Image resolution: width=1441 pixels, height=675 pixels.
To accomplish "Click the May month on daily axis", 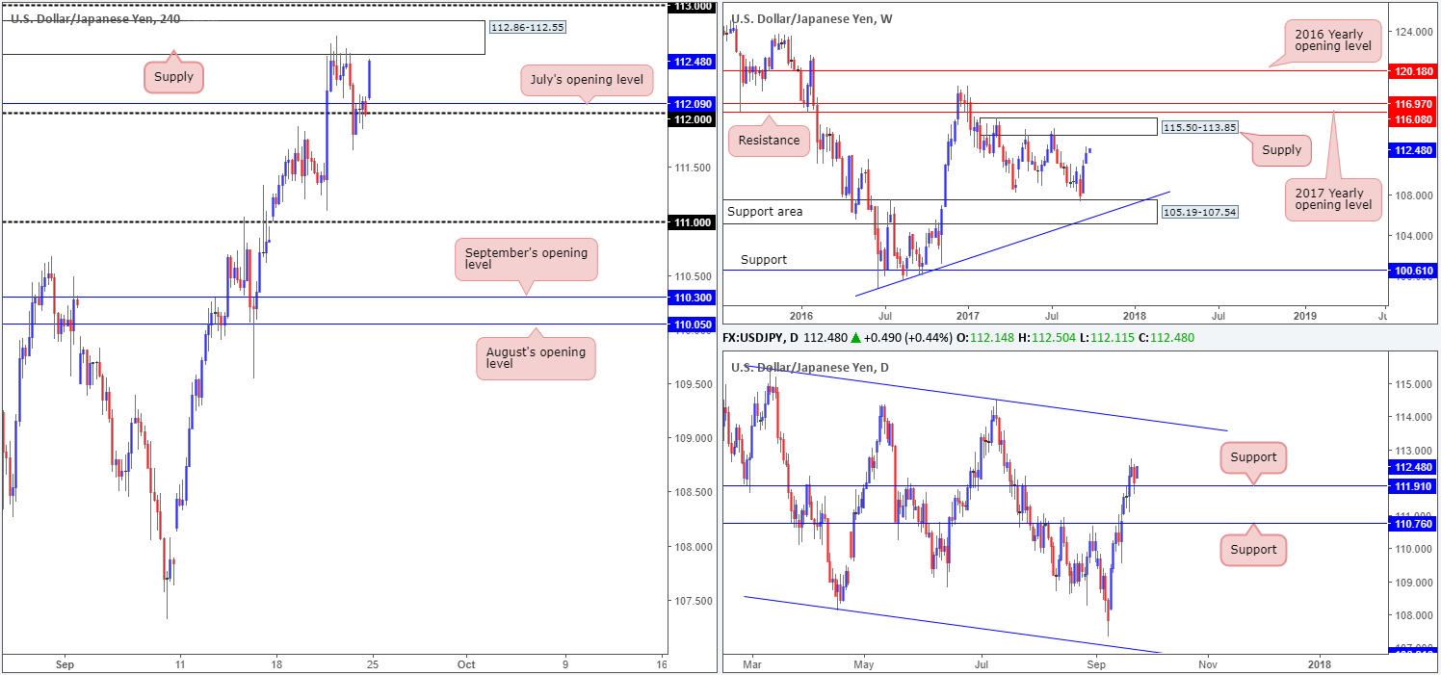I will 863,663.
